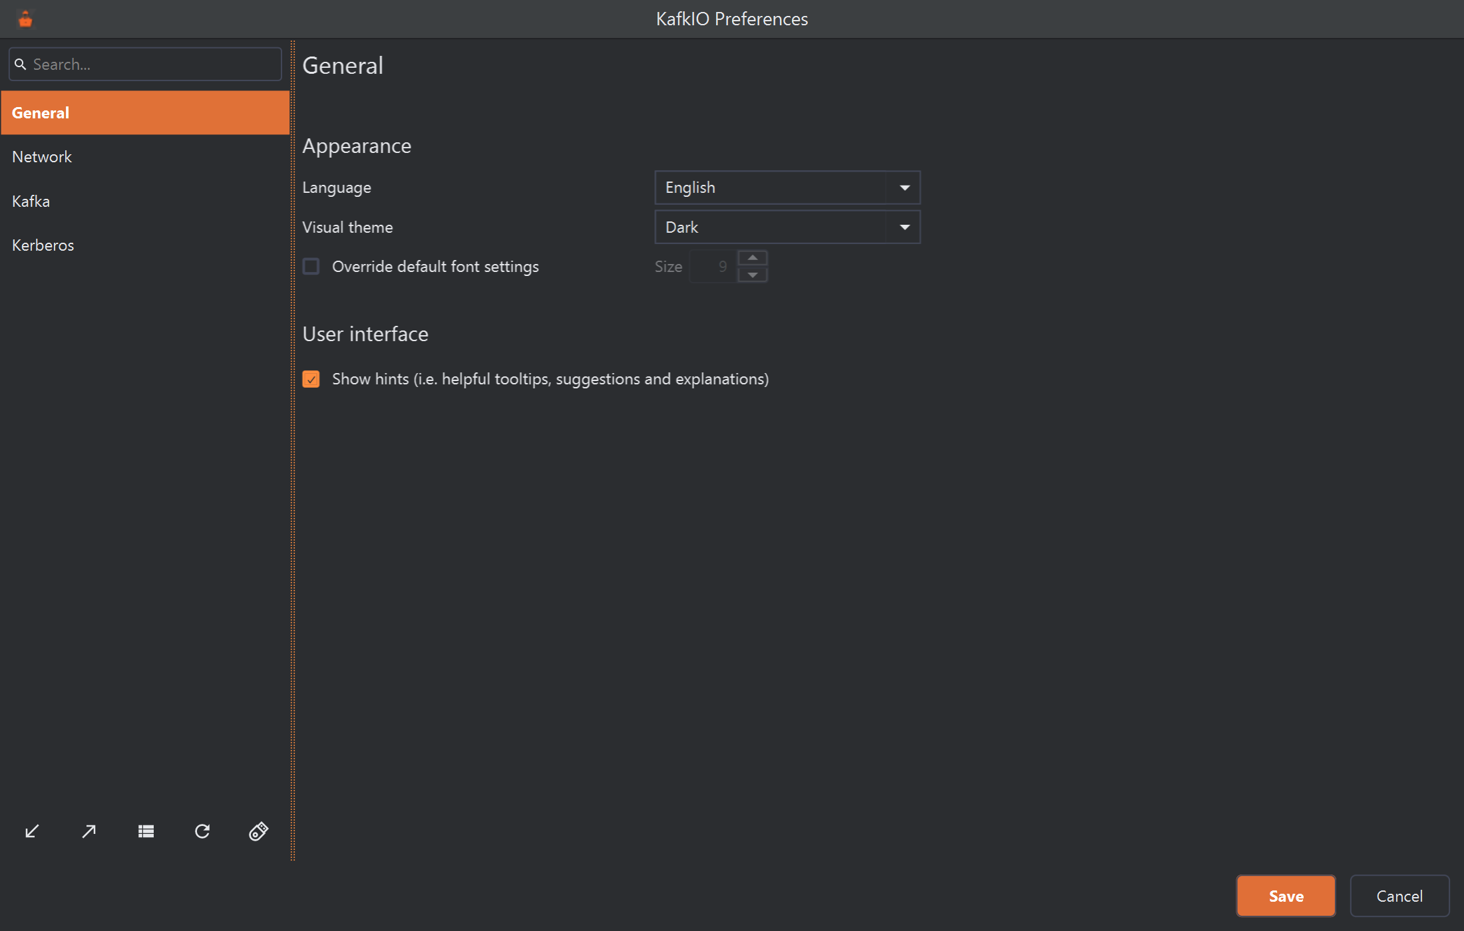Viewport: 1464px width, 931px height.
Task: Click the reset/refresh circular arrow icon
Action: pyautogui.click(x=202, y=831)
